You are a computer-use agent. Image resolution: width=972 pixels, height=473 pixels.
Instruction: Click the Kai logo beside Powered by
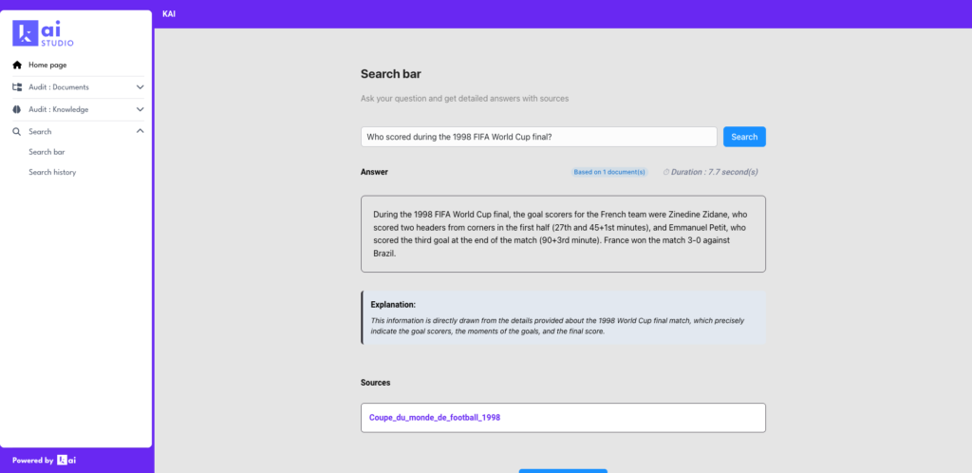point(66,461)
